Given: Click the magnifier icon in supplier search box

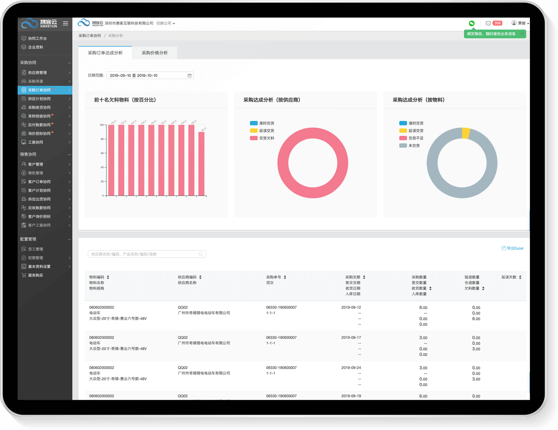Looking at the screenshot, I should coord(201,254).
